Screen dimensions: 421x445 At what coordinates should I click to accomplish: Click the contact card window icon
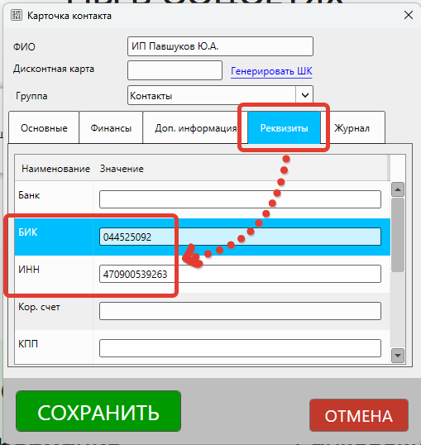tap(17, 16)
